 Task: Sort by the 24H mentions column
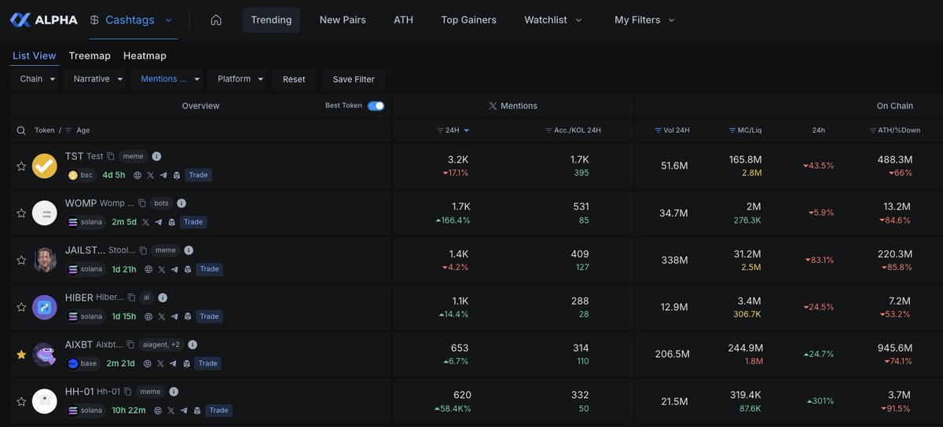(x=453, y=130)
